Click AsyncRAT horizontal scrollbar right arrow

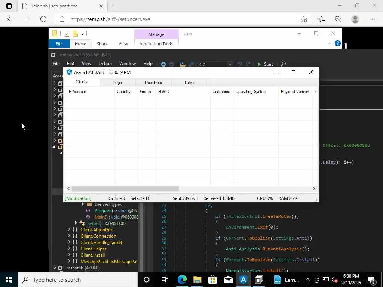pyautogui.click(x=314, y=189)
